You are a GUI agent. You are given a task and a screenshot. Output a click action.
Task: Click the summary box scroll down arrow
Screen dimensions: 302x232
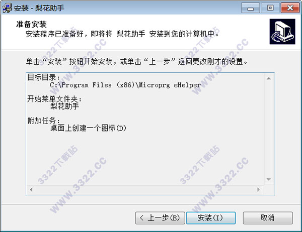[269, 179]
